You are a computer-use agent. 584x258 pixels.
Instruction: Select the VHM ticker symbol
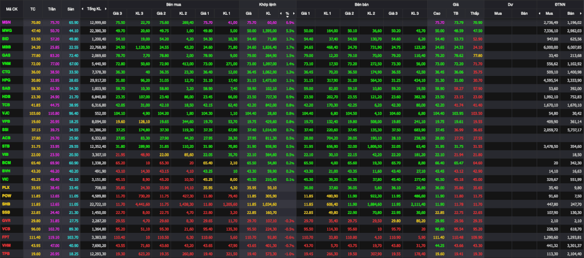(x=6, y=245)
